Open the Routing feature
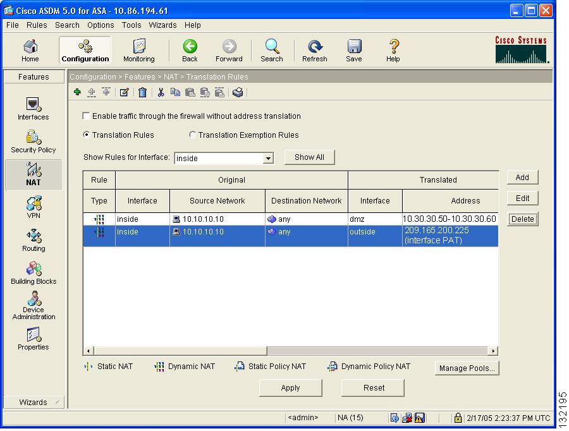 coord(34,241)
